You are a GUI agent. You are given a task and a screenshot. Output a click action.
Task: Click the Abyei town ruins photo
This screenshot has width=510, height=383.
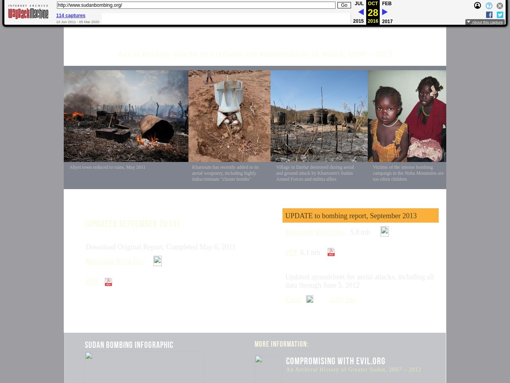pyautogui.click(x=126, y=116)
